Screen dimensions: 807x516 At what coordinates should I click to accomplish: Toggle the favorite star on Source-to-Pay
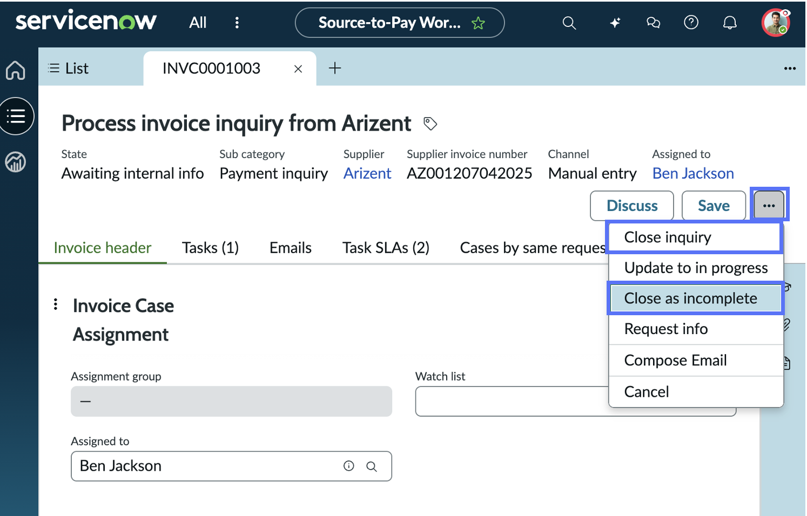[478, 23]
